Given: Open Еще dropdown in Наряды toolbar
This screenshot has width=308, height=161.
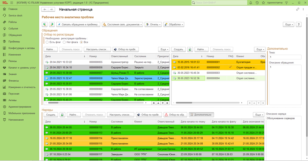Looking at the screenshot, I should pyautogui.click(x=258, y=115).
